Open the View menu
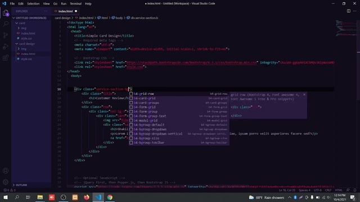 (x=46, y=4)
